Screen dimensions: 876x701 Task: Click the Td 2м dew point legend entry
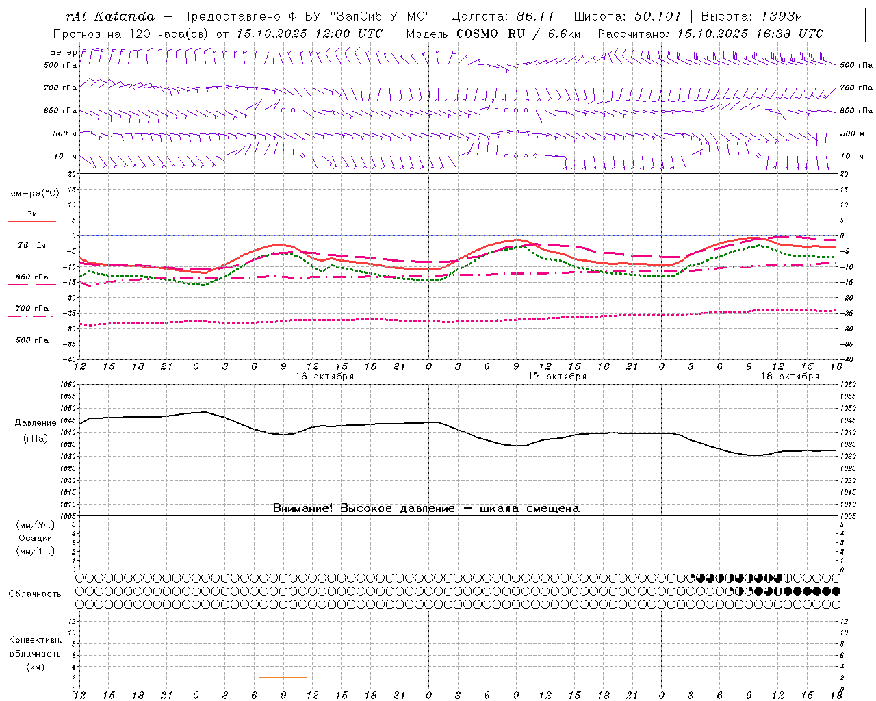click(x=32, y=245)
